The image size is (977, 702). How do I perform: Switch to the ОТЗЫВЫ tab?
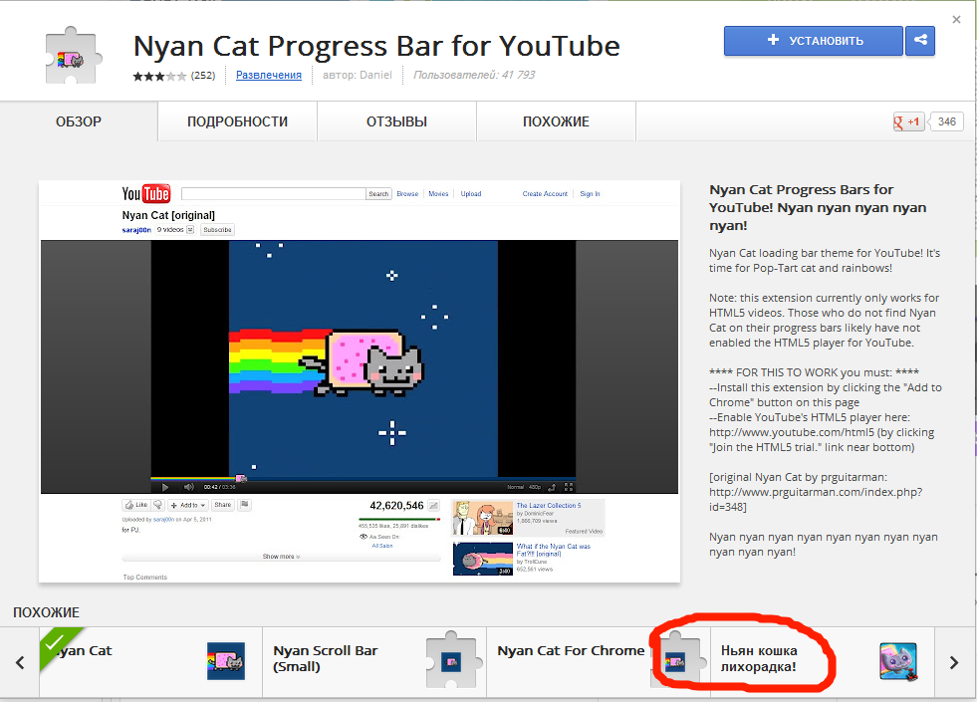tap(397, 121)
